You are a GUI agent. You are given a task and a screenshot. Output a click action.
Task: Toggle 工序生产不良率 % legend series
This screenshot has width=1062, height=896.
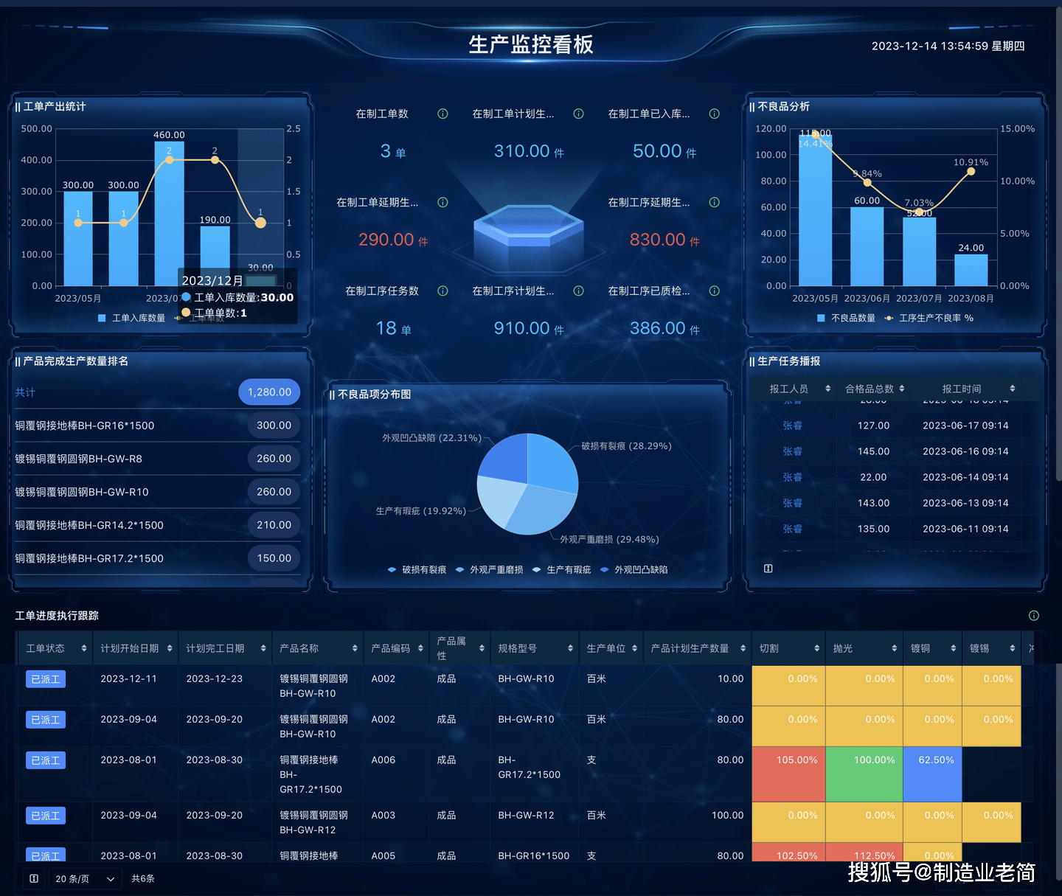coord(929,318)
